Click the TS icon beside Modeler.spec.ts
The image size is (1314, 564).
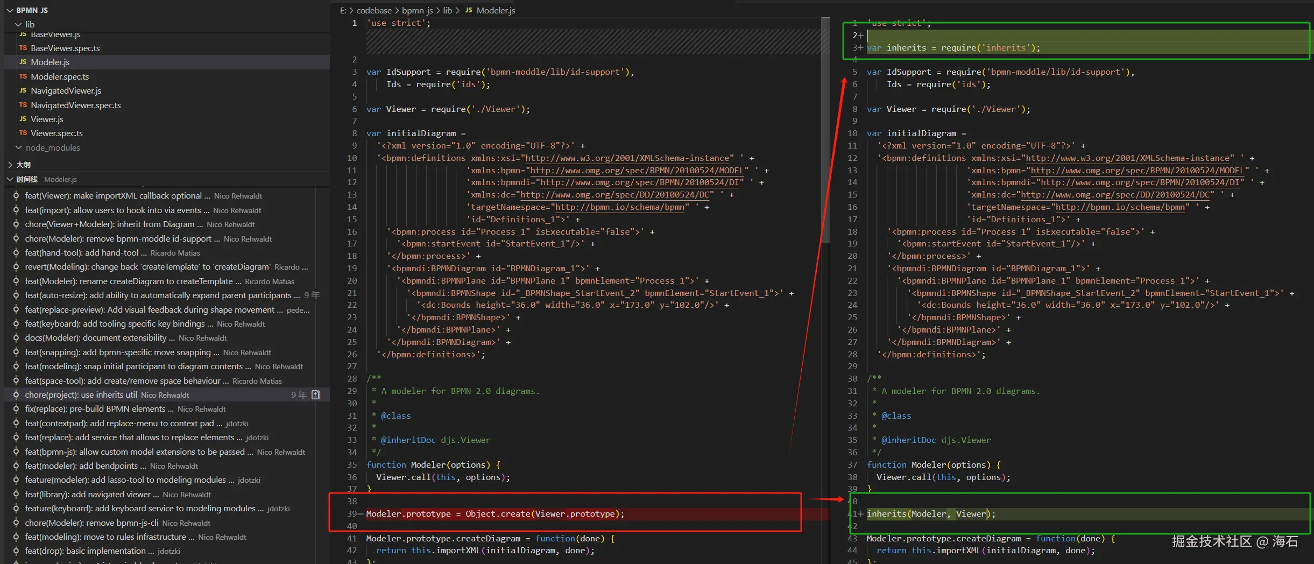pyautogui.click(x=23, y=76)
